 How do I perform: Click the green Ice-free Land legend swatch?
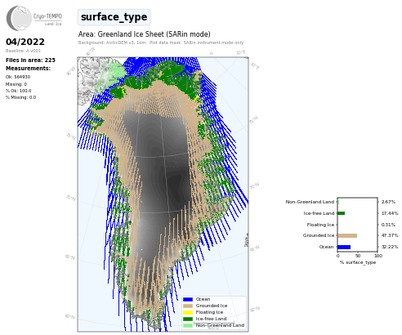pyautogui.click(x=188, y=319)
